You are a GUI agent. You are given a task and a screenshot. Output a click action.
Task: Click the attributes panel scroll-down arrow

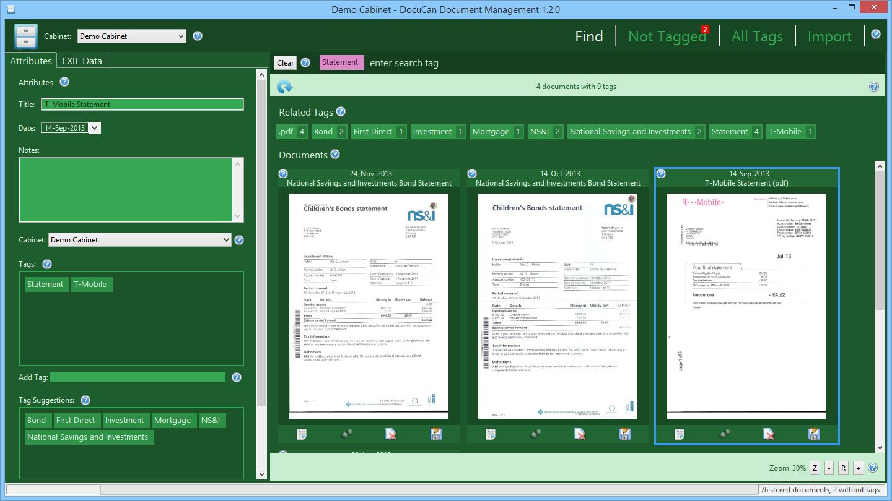coord(261,474)
